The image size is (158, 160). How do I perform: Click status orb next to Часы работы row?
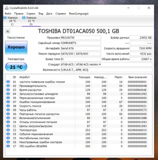pyautogui.click(x=8, y=110)
